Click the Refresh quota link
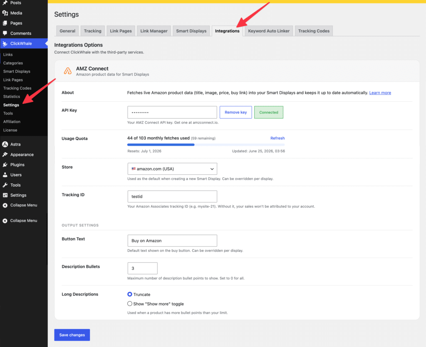Image resolution: width=426 pixels, height=347 pixels. click(277, 138)
